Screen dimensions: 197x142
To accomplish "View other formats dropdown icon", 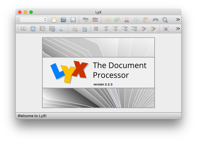I will (75, 29).
